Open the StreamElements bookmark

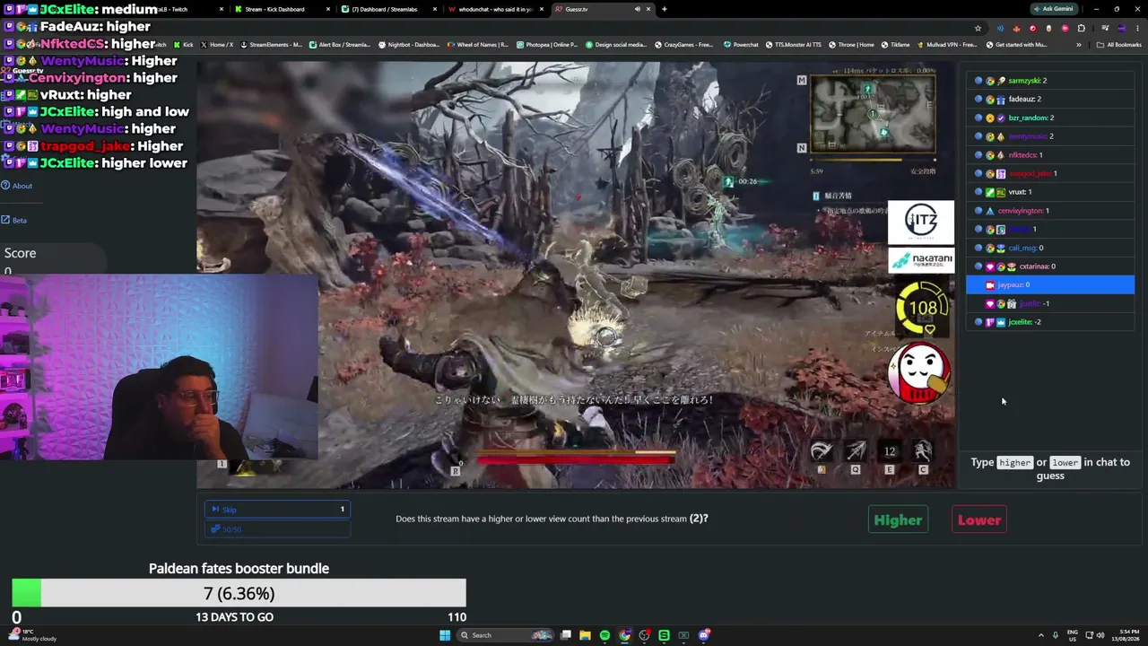point(272,45)
